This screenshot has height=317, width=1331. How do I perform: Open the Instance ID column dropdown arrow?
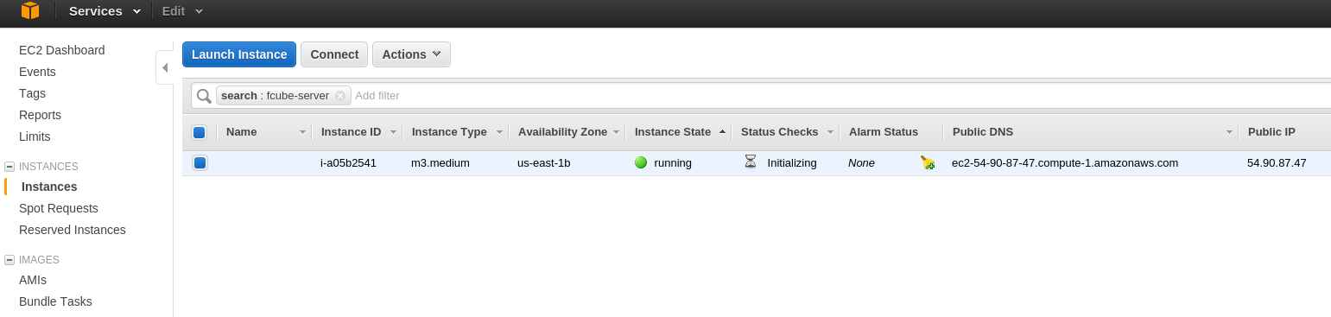pos(393,132)
